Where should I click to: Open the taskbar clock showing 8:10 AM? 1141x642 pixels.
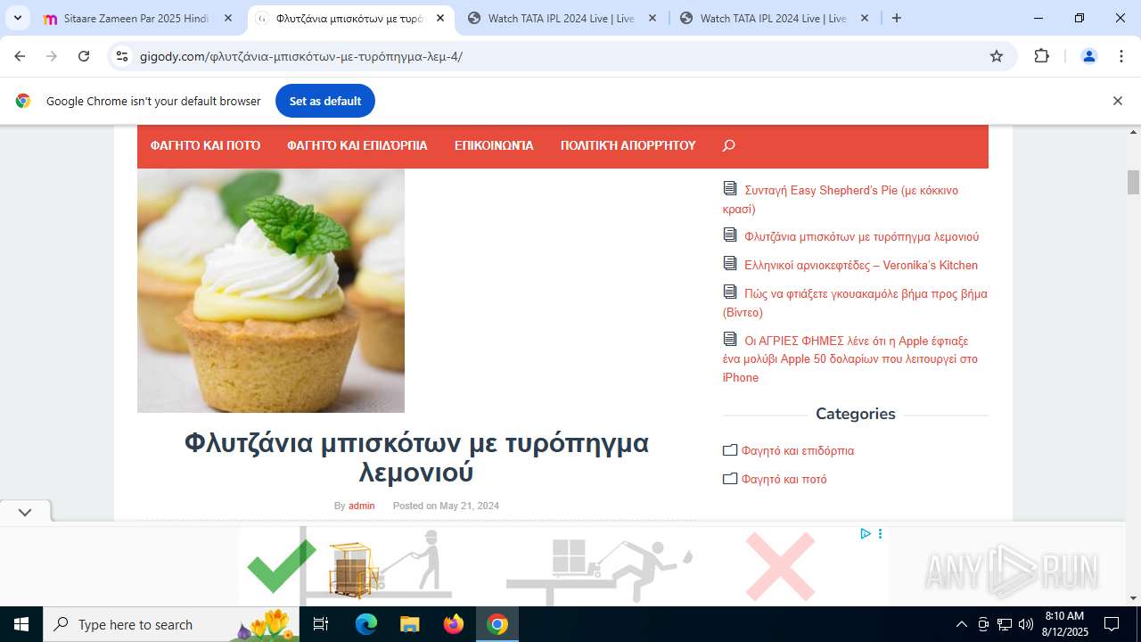tap(1063, 624)
